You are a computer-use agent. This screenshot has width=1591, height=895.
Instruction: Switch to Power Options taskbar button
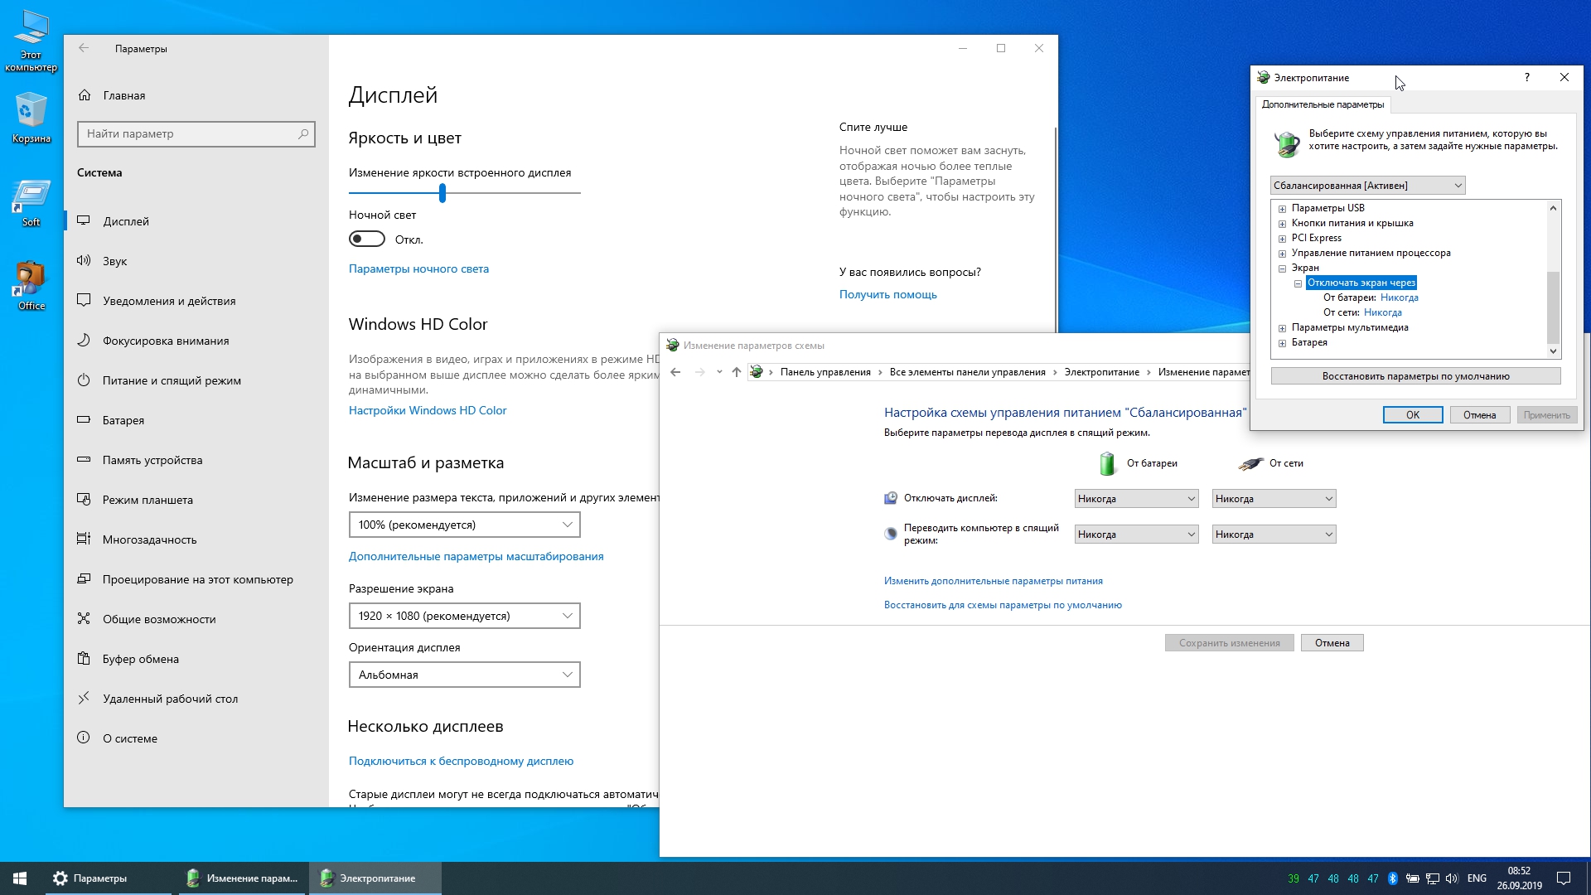(x=375, y=878)
